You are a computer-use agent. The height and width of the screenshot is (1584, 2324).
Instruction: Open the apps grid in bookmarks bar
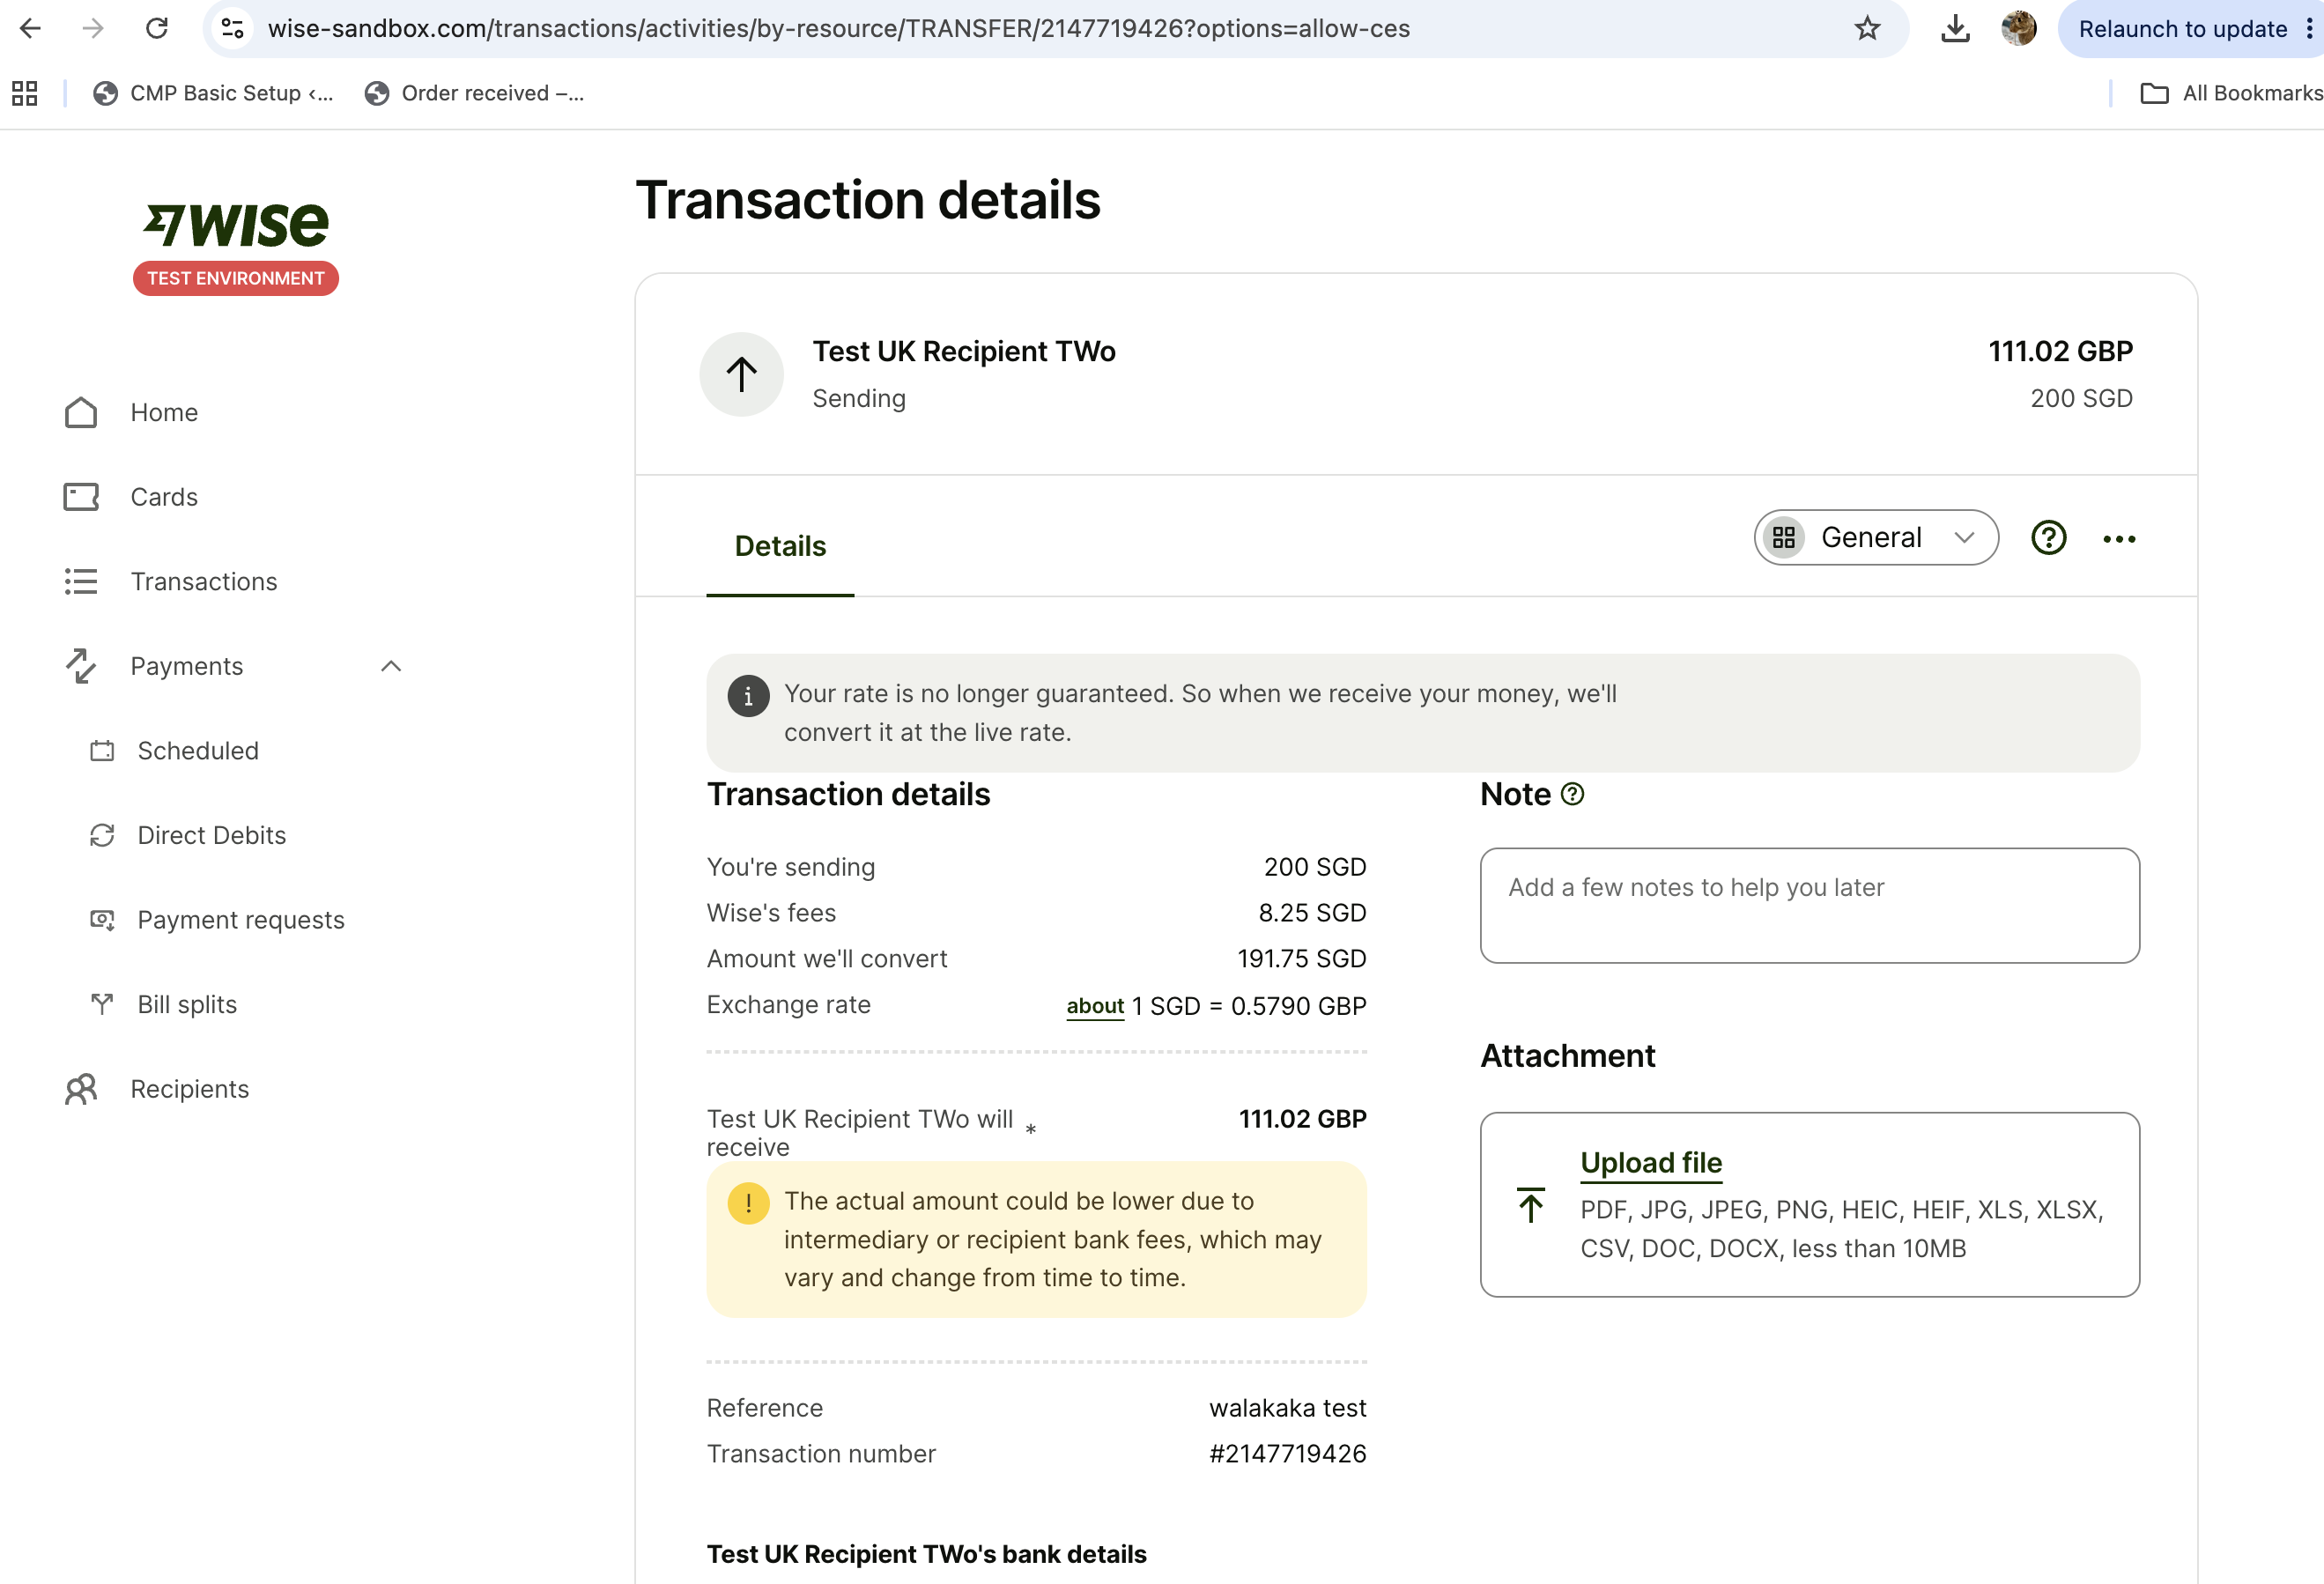(24, 93)
